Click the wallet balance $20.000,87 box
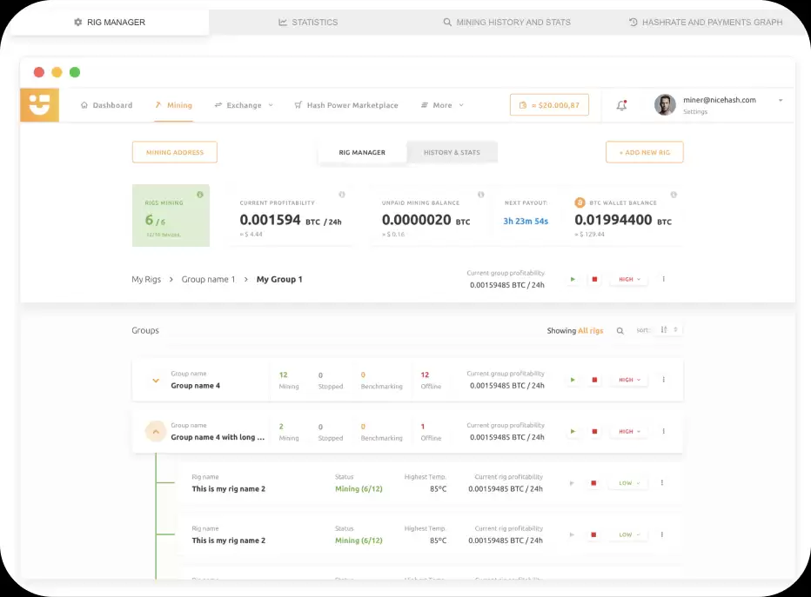The image size is (811, 597). pos(549,105)
